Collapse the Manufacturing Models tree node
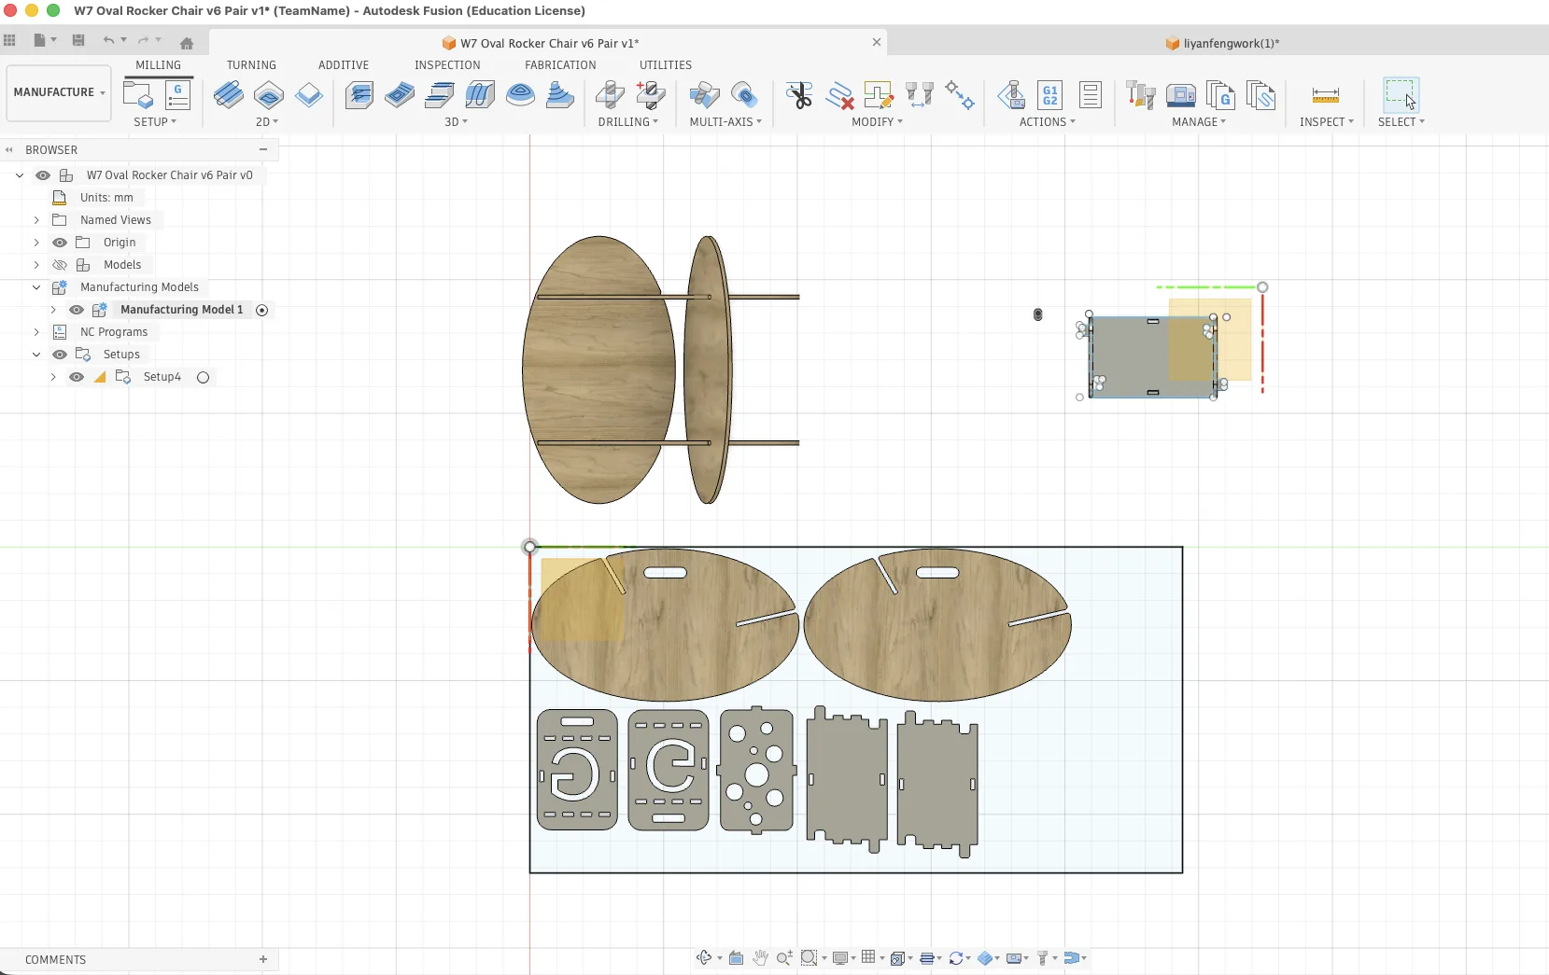The image size is (1549, 975). point(36,287)
